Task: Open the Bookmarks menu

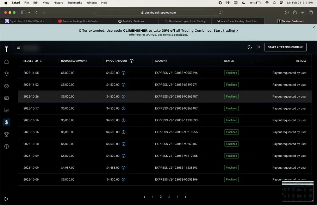Action: click(75, 2)
